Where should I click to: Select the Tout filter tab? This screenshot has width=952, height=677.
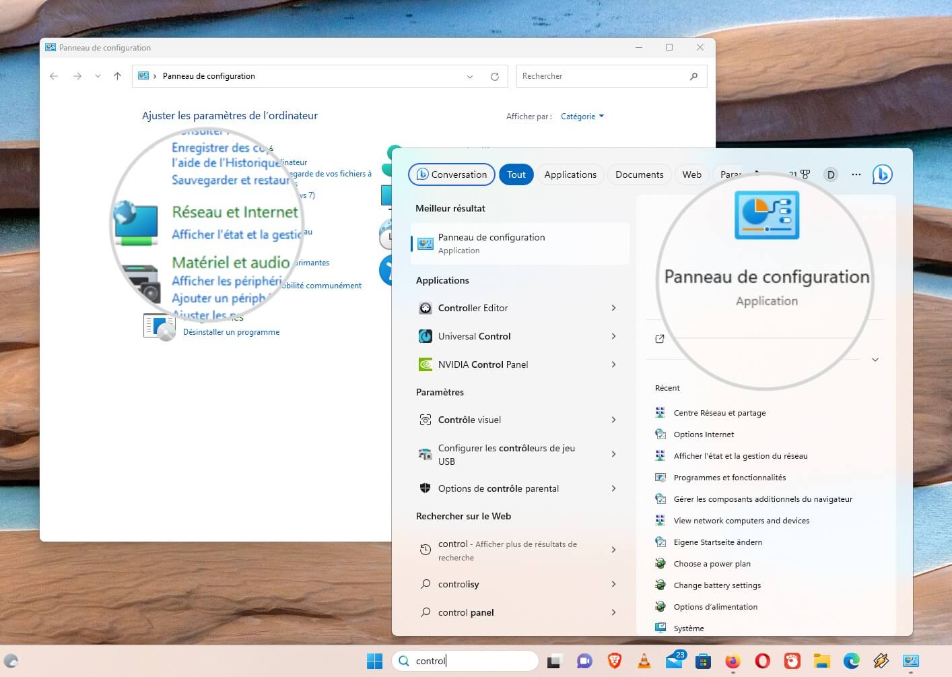(516, 174)
